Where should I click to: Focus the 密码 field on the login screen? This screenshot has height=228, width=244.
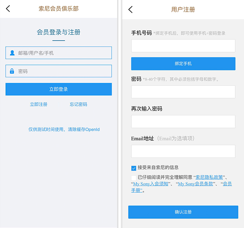click(x=59, y=71)
